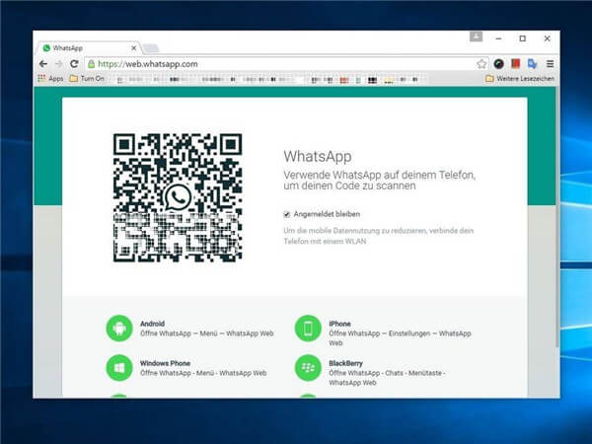592x444 pixels.
Task: Click the browser forward arrow
Action: (x=58, y=64)
